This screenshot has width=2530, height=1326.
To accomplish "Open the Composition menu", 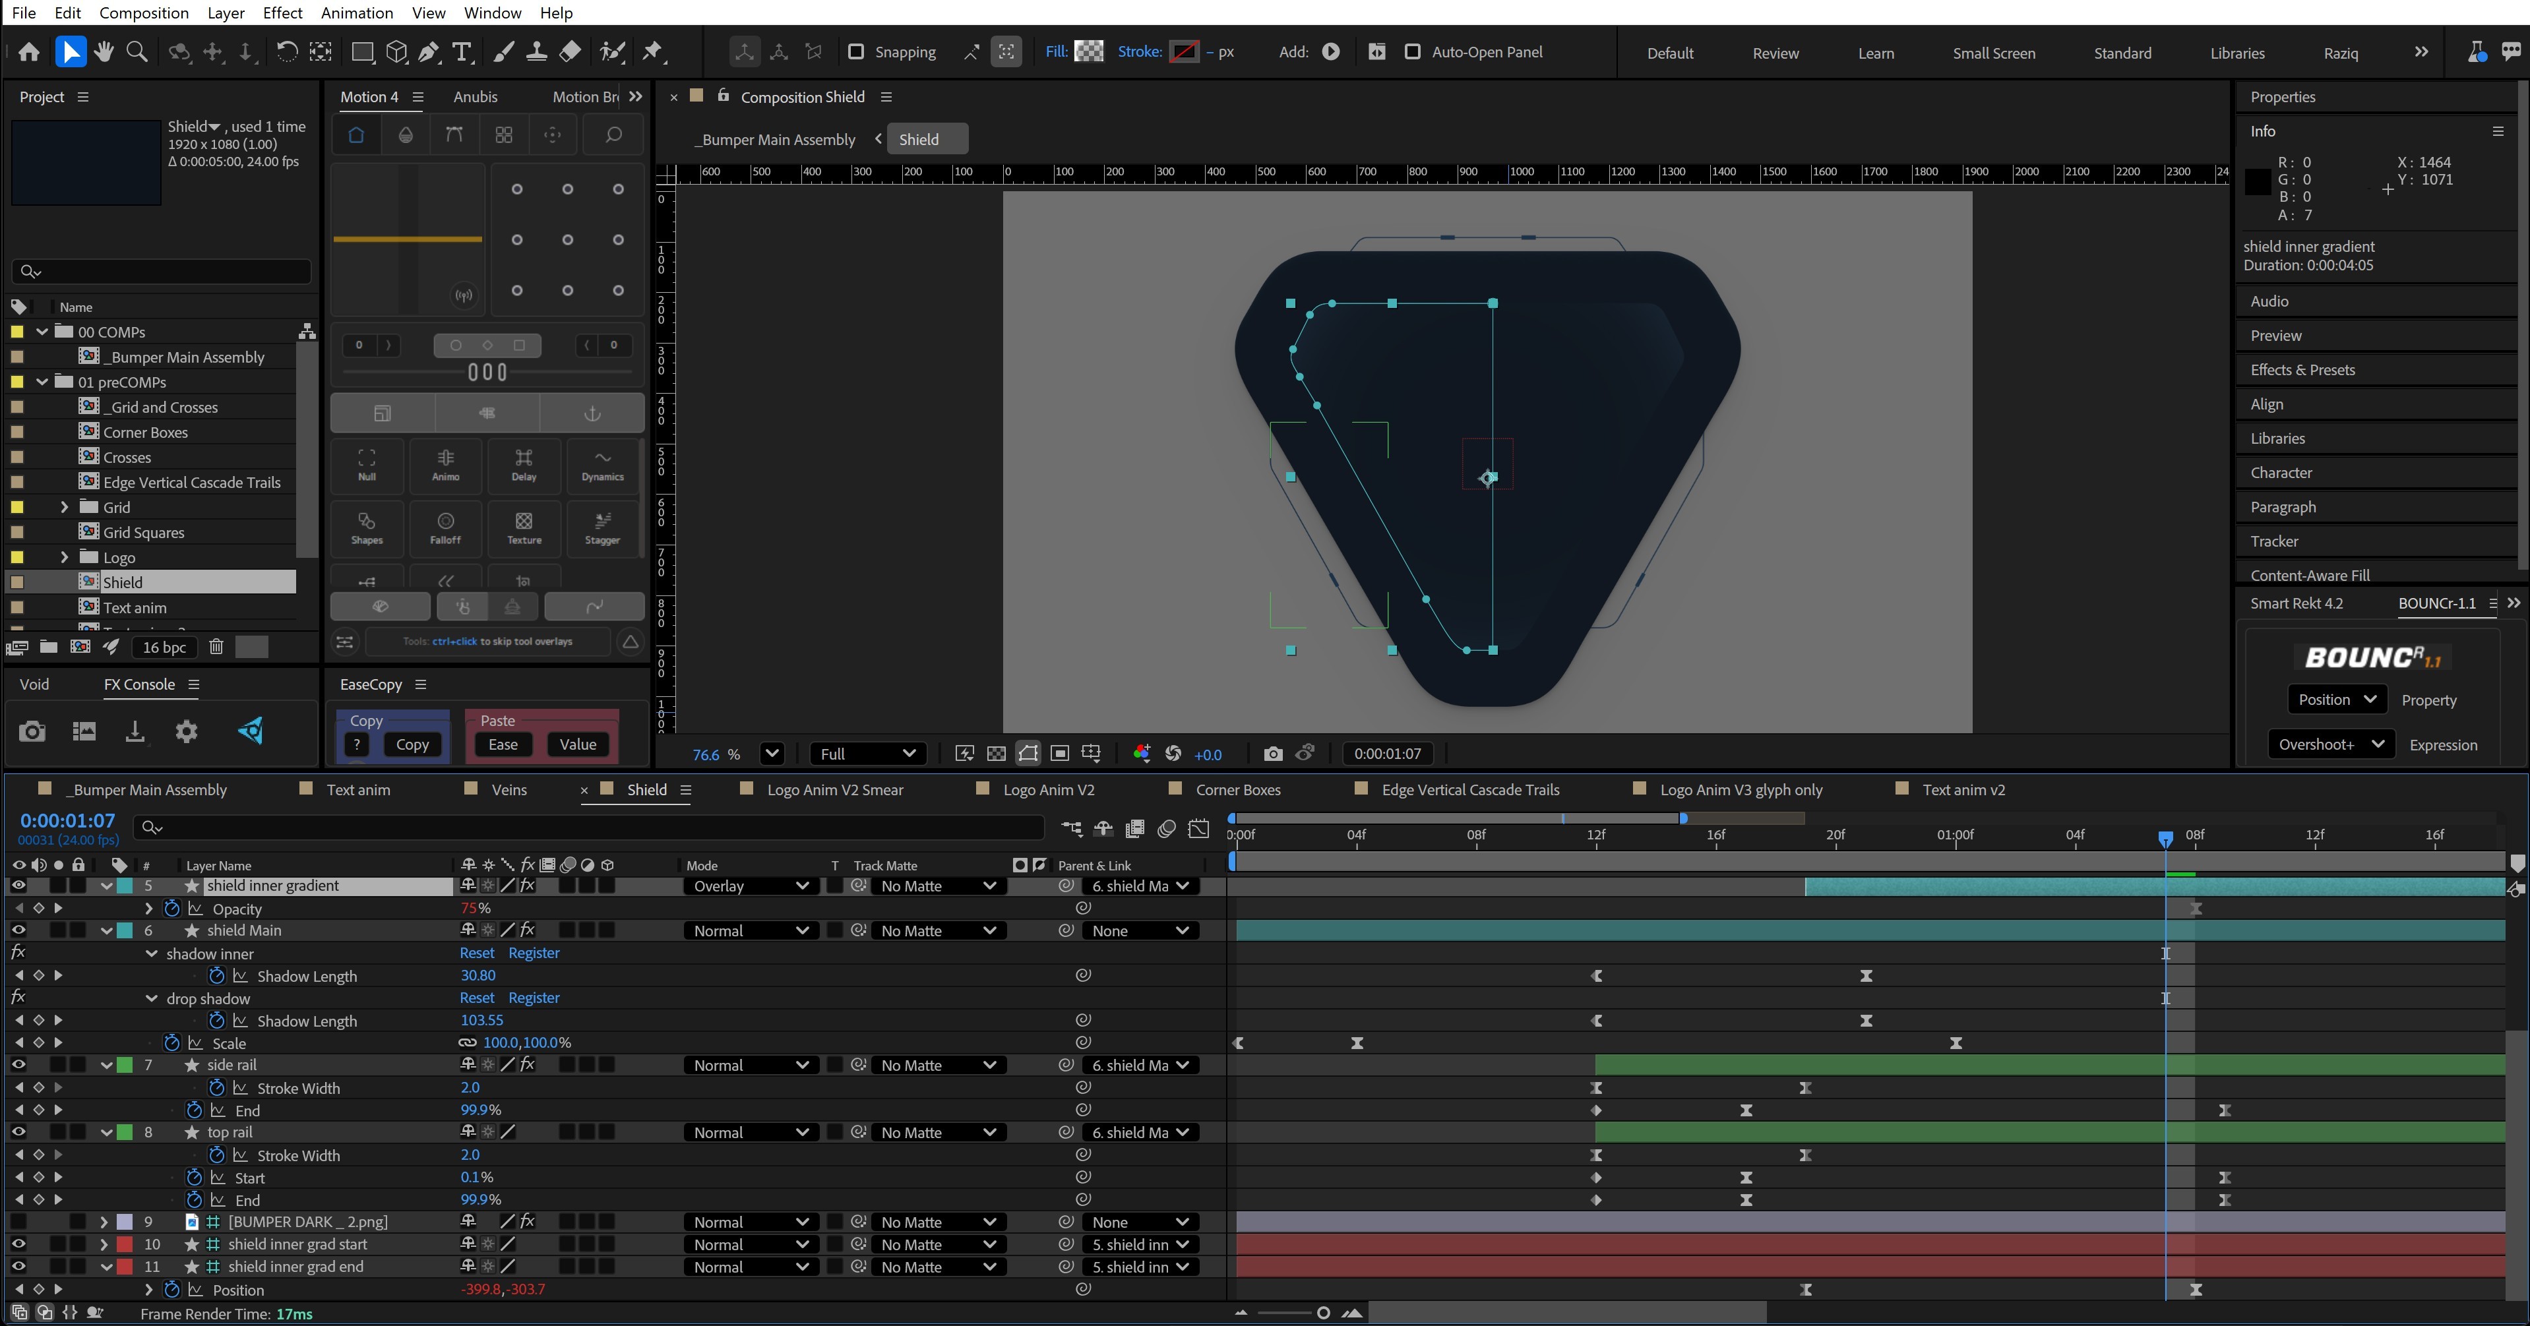I will pos(143,13).
